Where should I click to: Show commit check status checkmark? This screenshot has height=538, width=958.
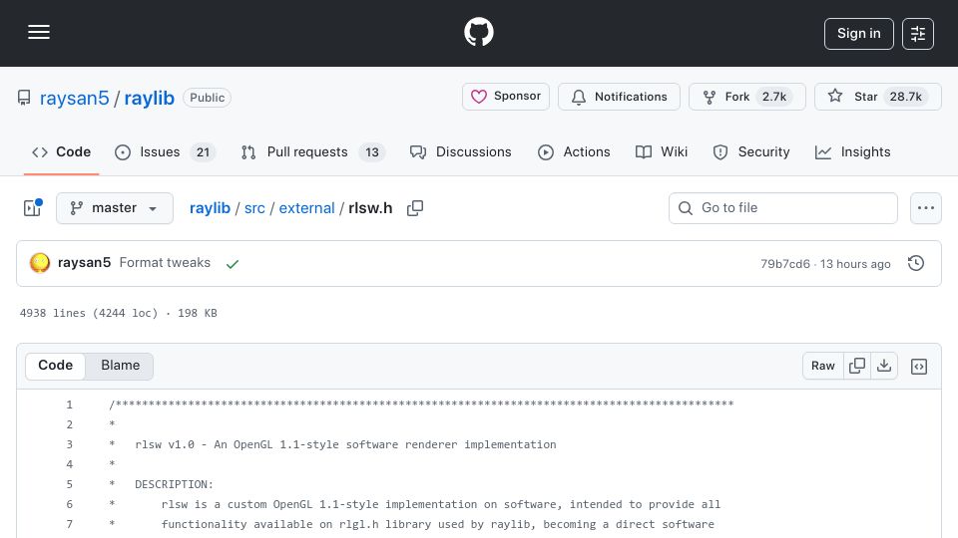233,263
